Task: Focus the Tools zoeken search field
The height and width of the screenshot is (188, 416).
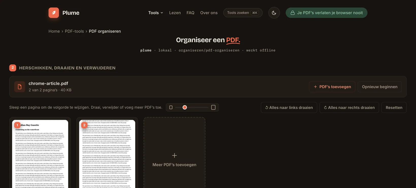Action: (x=243, y=13)
